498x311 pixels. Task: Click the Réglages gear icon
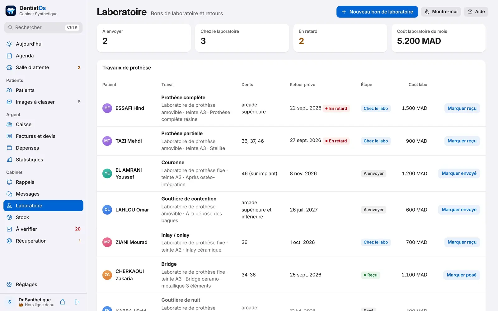click(x=9, y=285)
